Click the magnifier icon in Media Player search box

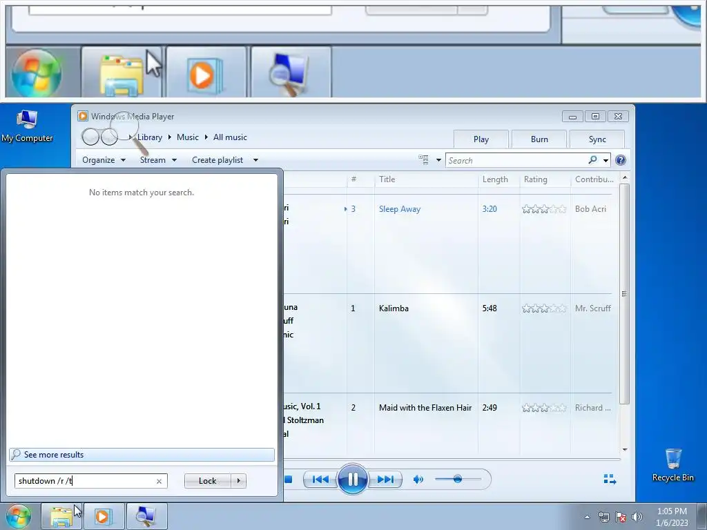(x=592, y=160)
